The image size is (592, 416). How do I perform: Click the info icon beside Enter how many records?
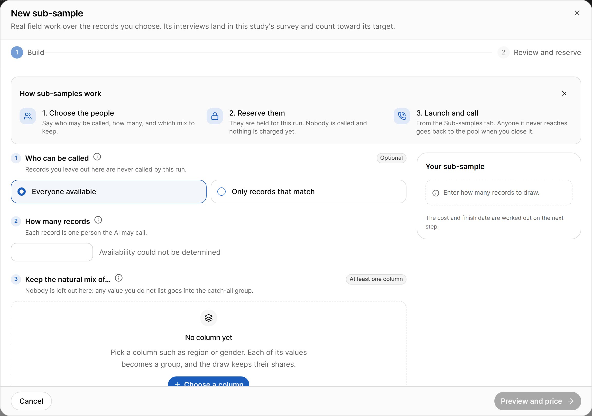(x=436, y=193)
